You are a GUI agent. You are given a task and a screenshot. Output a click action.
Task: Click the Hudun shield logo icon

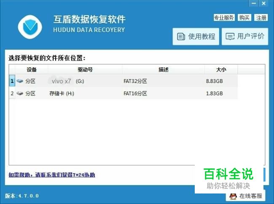pos(30,27)
